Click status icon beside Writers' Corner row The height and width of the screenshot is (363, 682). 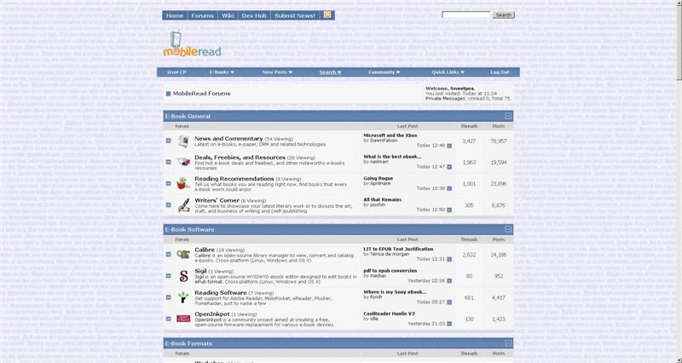[x=168, y=205]
